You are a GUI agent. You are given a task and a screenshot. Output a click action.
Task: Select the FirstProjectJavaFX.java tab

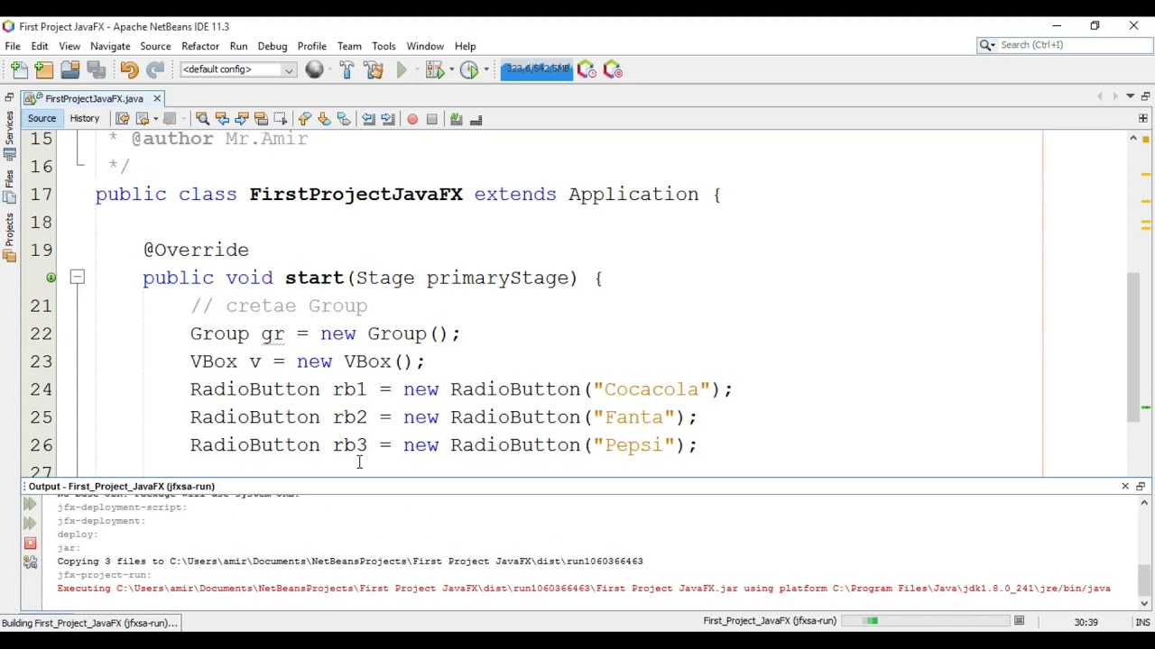coord(94,98)
